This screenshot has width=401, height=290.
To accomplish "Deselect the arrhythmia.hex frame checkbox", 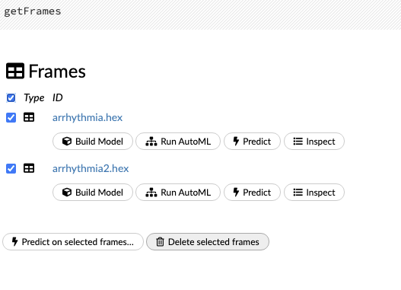I will (x=11, y=118).
